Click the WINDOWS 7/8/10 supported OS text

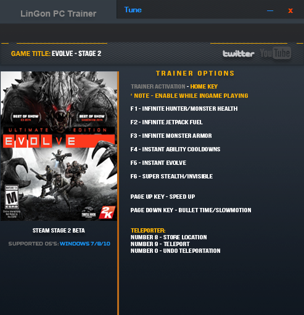(85, 244)
